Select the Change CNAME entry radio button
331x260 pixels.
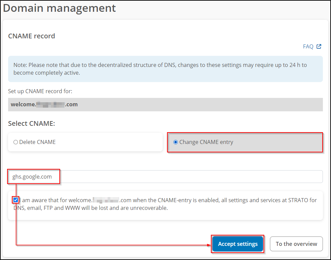(175, 142)
